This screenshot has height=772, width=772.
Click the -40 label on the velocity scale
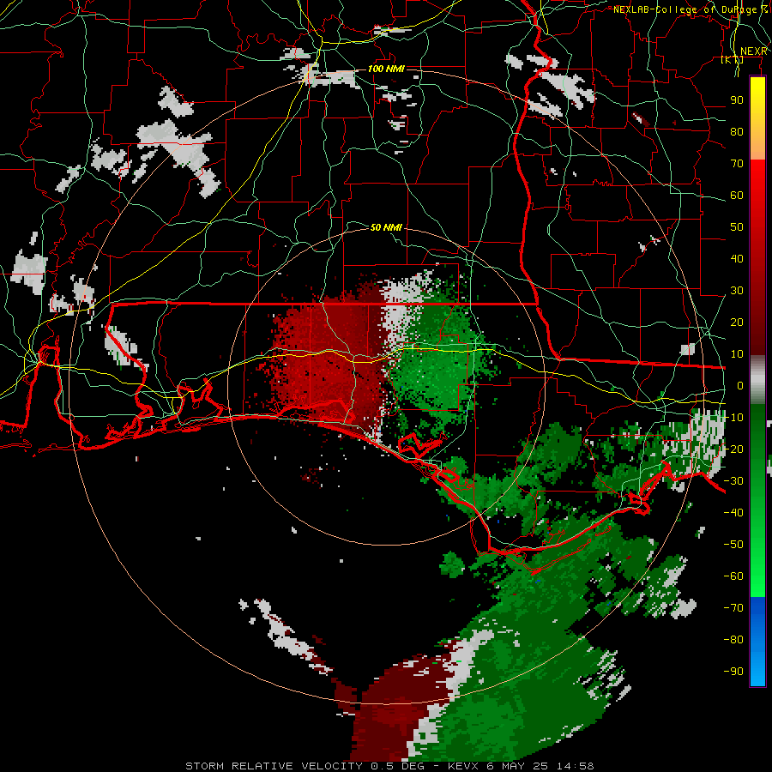(x=733, y=513)
